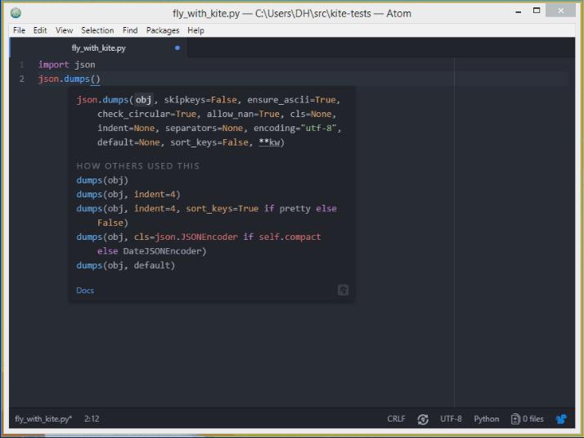Open the Find menu

(x=130, y=30)
